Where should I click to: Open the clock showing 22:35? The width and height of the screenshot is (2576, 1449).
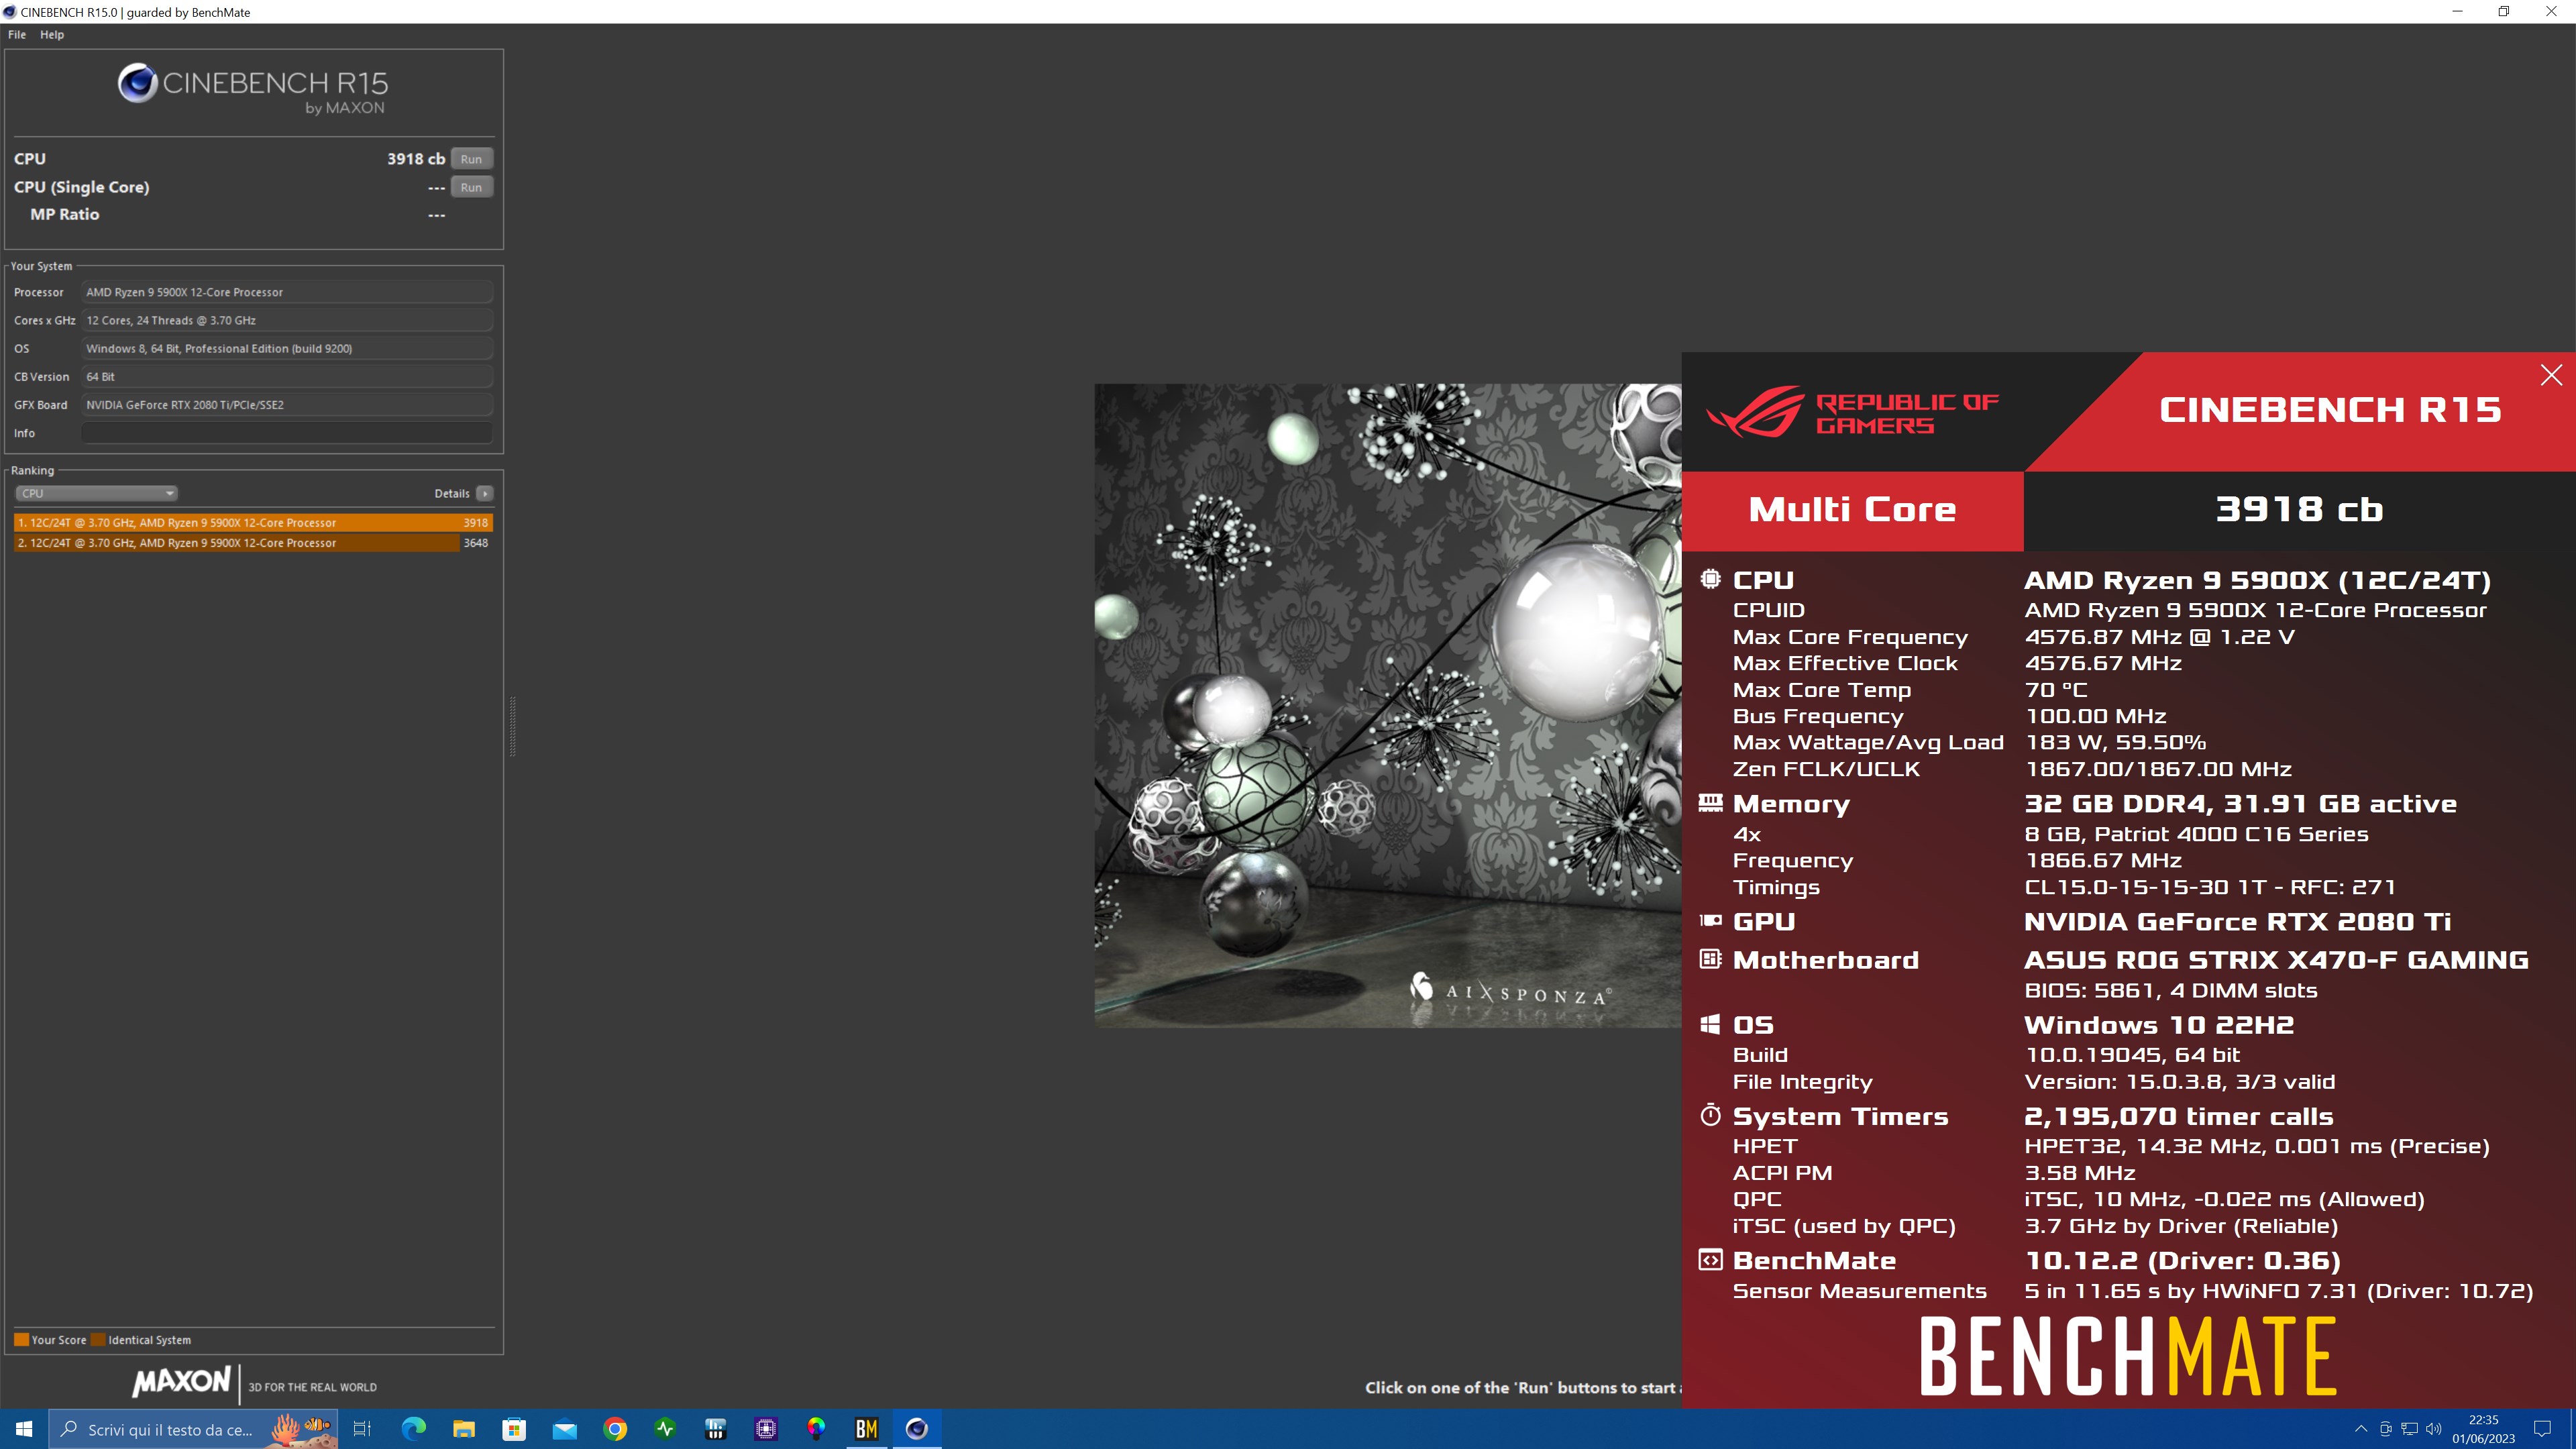[x=2483, y=1429]
